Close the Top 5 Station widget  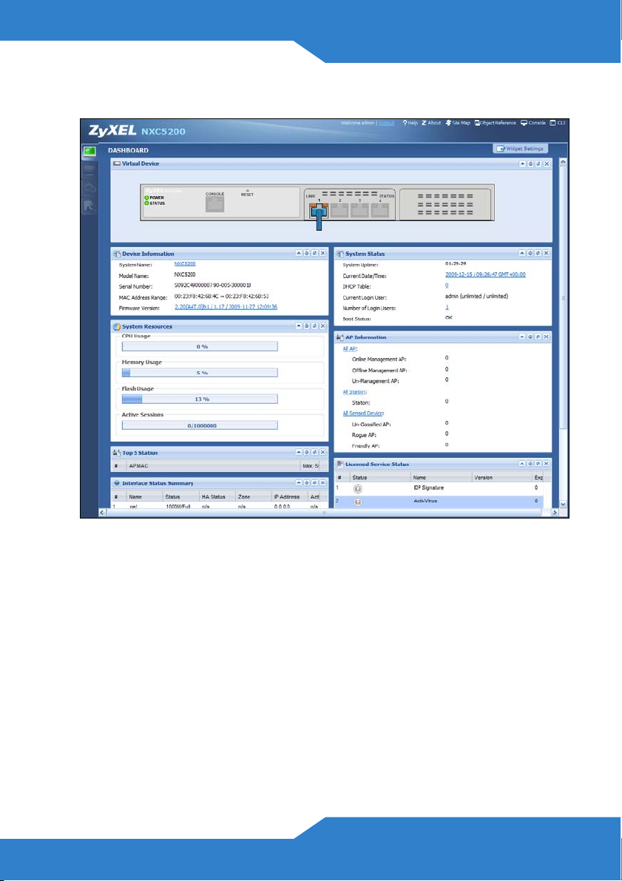(322, 452)
